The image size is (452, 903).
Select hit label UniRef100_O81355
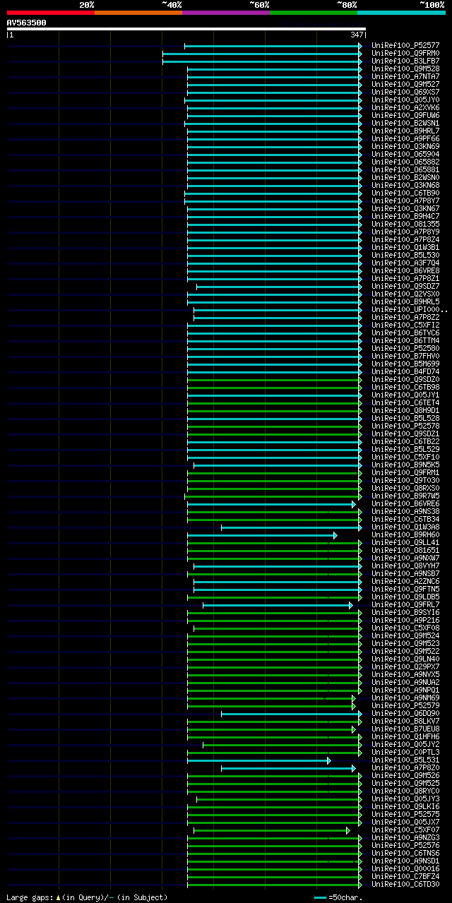(406, 225)
